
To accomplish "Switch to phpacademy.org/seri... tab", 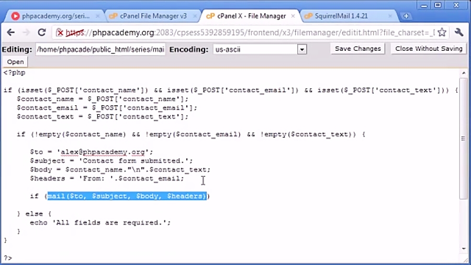I will [x=55, y=16].
